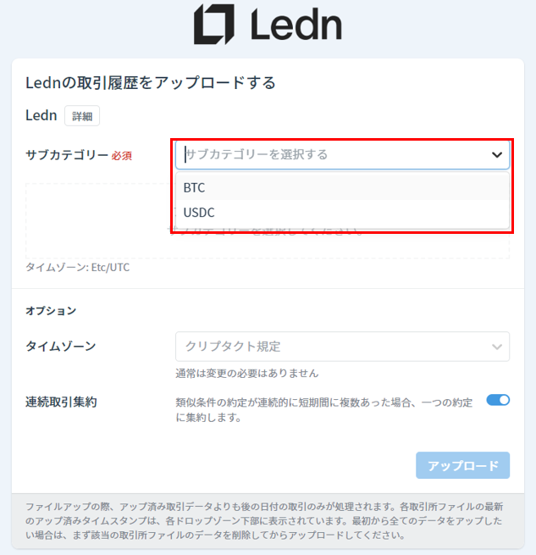Click the オプション section heading
This screenshot has width=536, height=555.
[51, 311]
